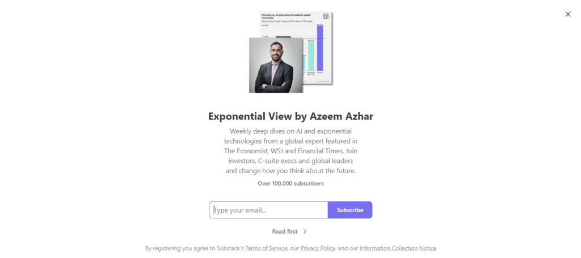Viewport: 581px width, 258px height.
Task: Open the Privacy Policy link
Action: click(318, 248)
